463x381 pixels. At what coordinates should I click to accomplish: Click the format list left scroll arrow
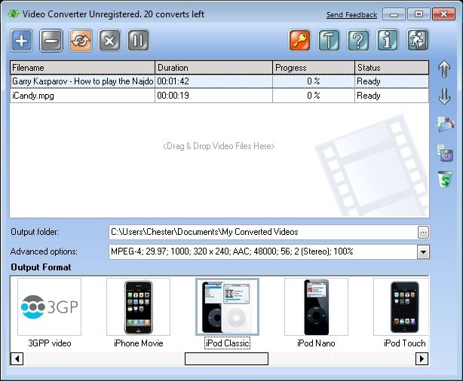pos(17,359)
